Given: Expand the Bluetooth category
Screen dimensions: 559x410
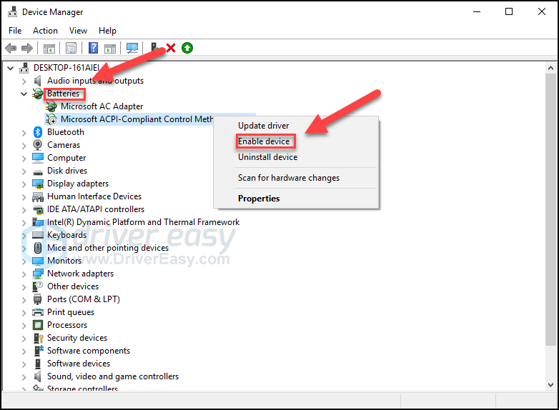Looking at the screenshot, I should coord(24,133).
